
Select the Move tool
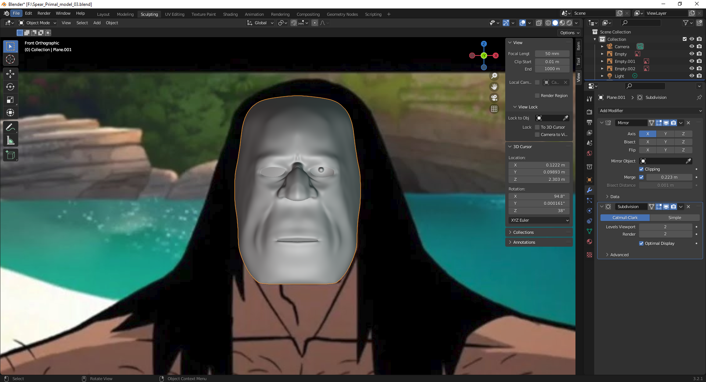tap(10, 74)
